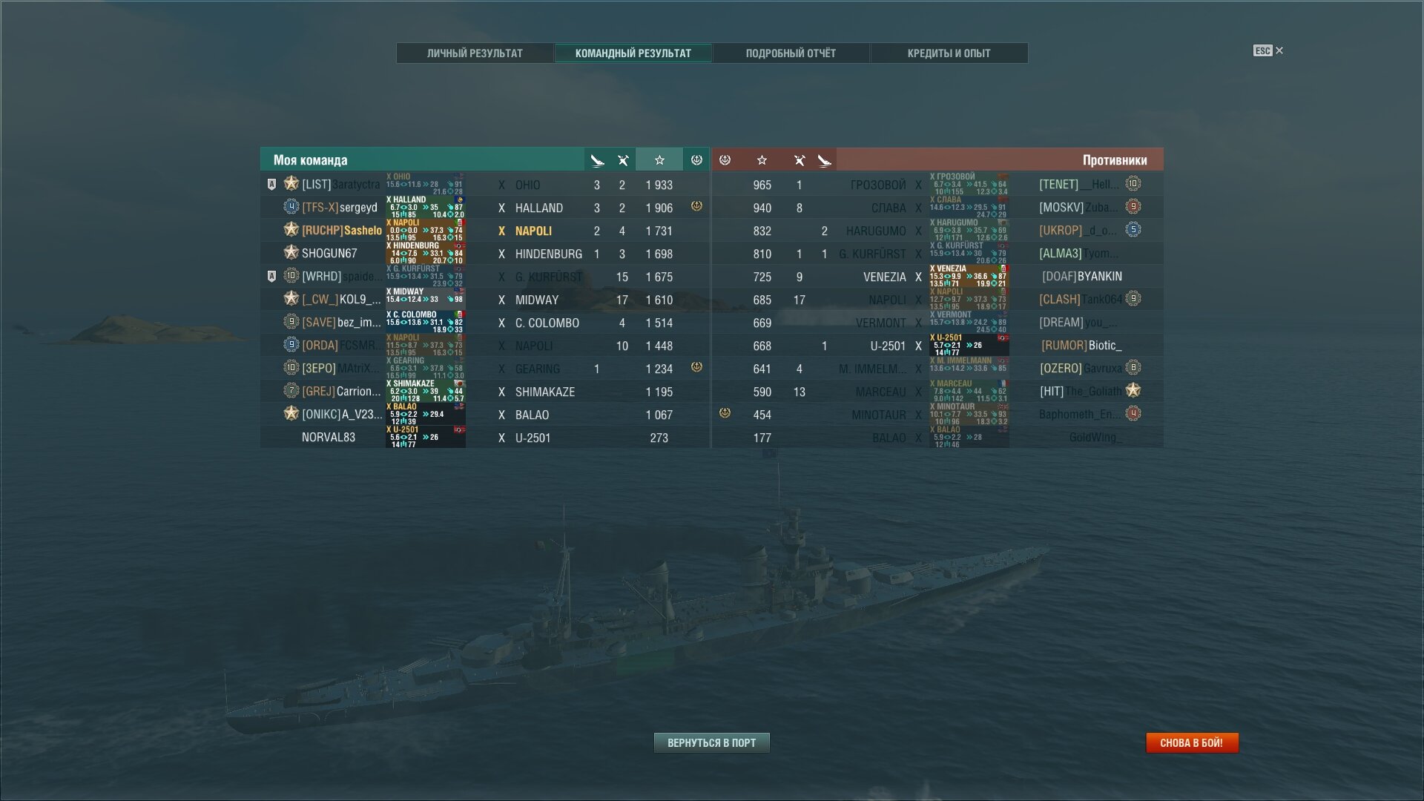Viewport: 1424px width, 801px height.
Task: Click rank star badge next to [HIT] player
Action: [x=1133, y=390]
